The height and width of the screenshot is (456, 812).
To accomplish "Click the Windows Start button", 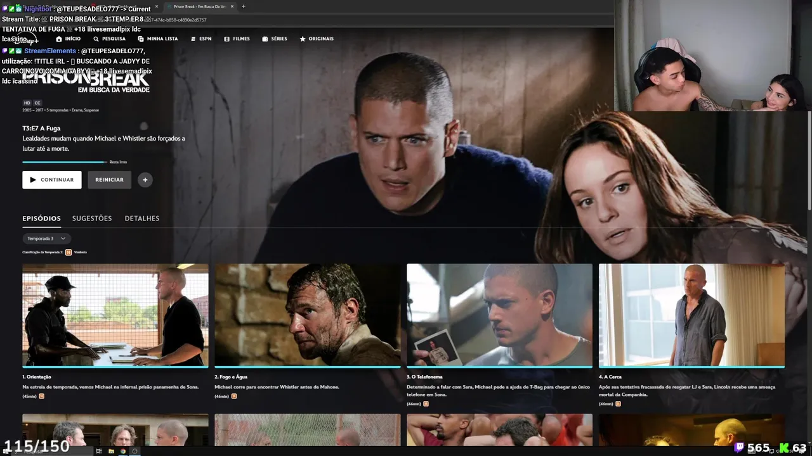I will [6, 451].
